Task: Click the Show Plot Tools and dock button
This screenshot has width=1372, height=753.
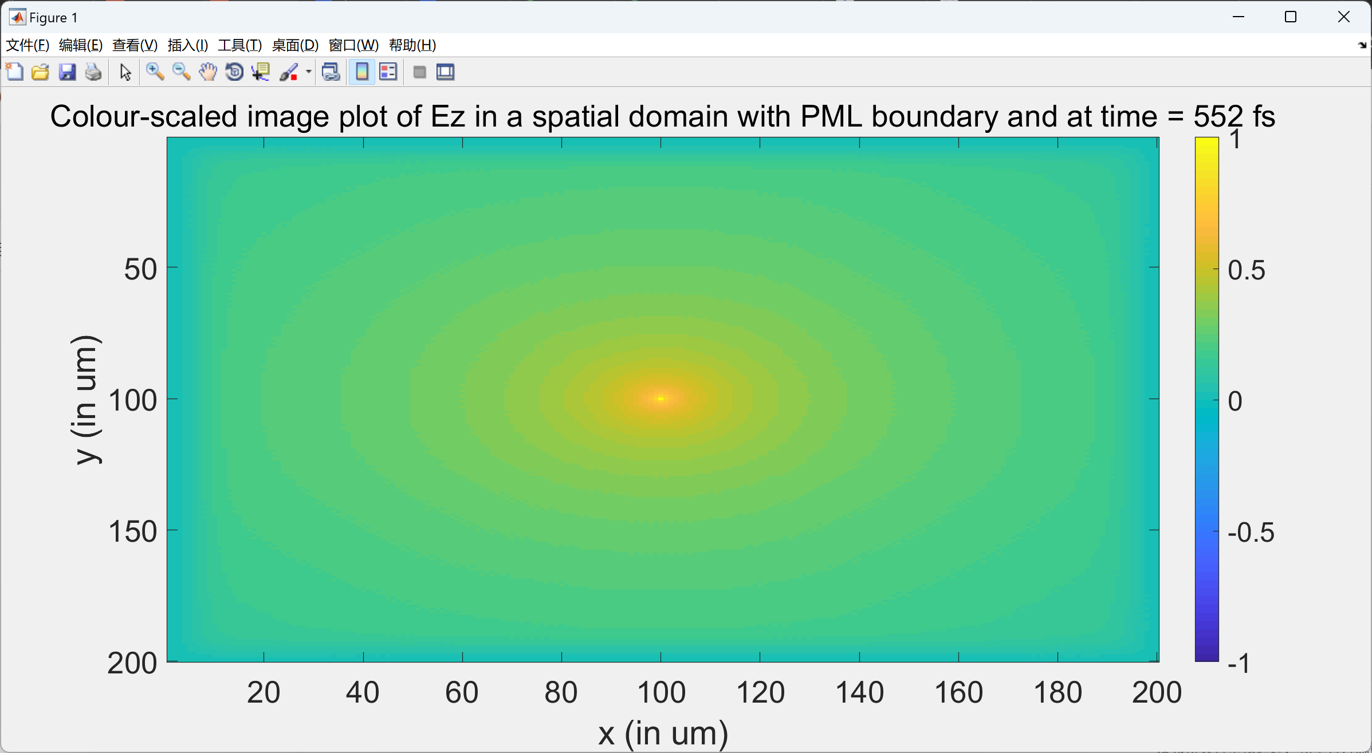Action: coord(445,72)
